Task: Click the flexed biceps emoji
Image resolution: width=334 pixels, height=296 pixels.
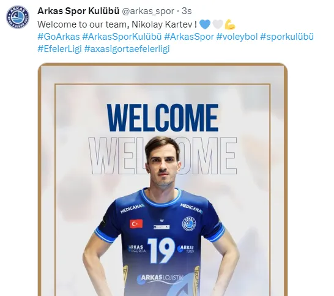Action: [x=230, y=24]
